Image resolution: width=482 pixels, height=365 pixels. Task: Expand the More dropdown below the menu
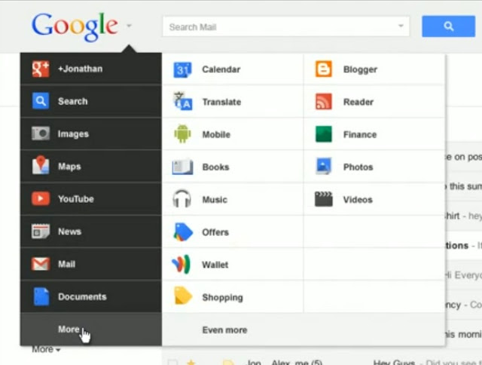(46, 350)
